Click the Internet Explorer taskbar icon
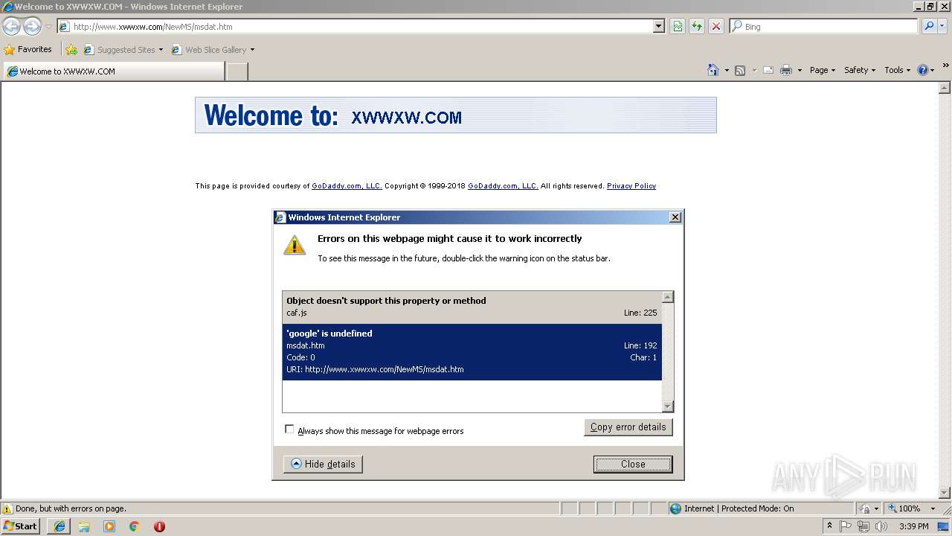 click(59, 526)
